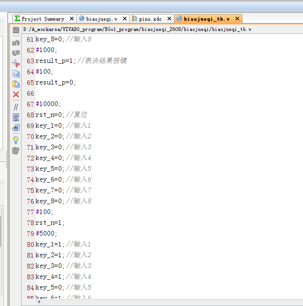Image resolution: width=303 pixels, height=306 pixels.
Task: Click line number 66 in the gutter
Action: click(x=30, y=93)
